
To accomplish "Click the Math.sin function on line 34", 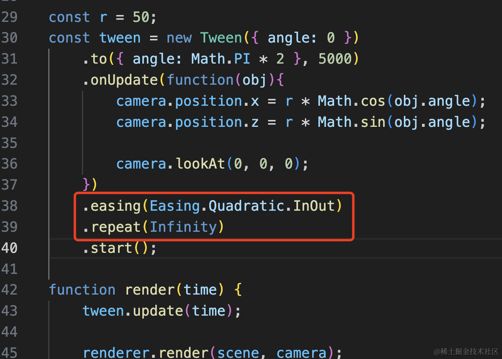I will tap(351, 122).
